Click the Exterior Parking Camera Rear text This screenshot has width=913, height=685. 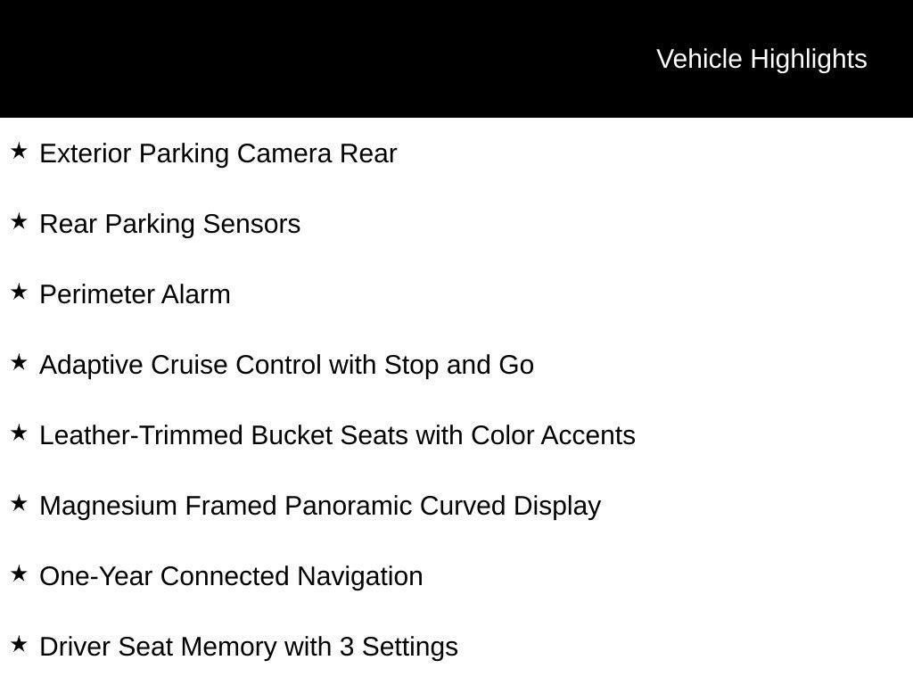pos(218,153)
